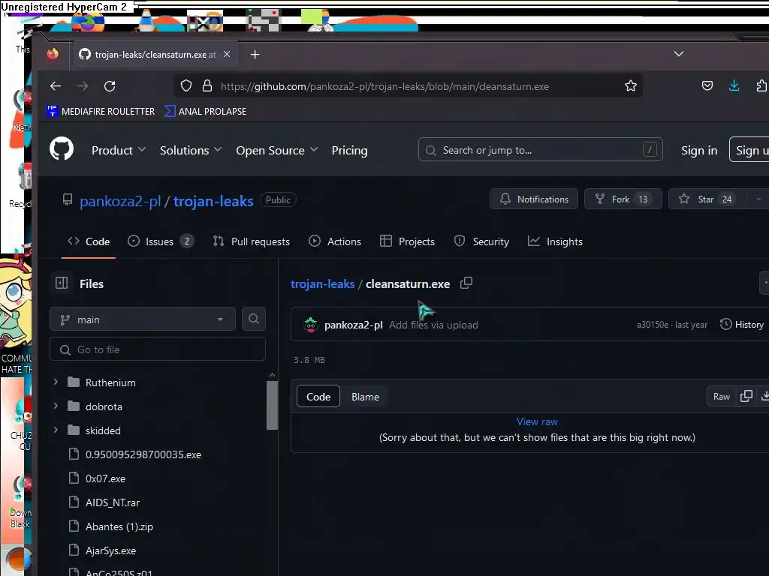Select the Code view toggle

click(x=318, y=397)
